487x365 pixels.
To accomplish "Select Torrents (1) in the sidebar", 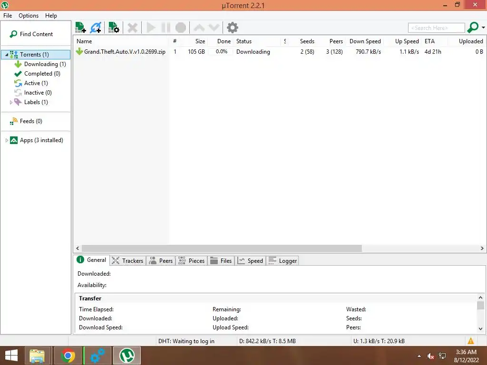I will 34,55.
